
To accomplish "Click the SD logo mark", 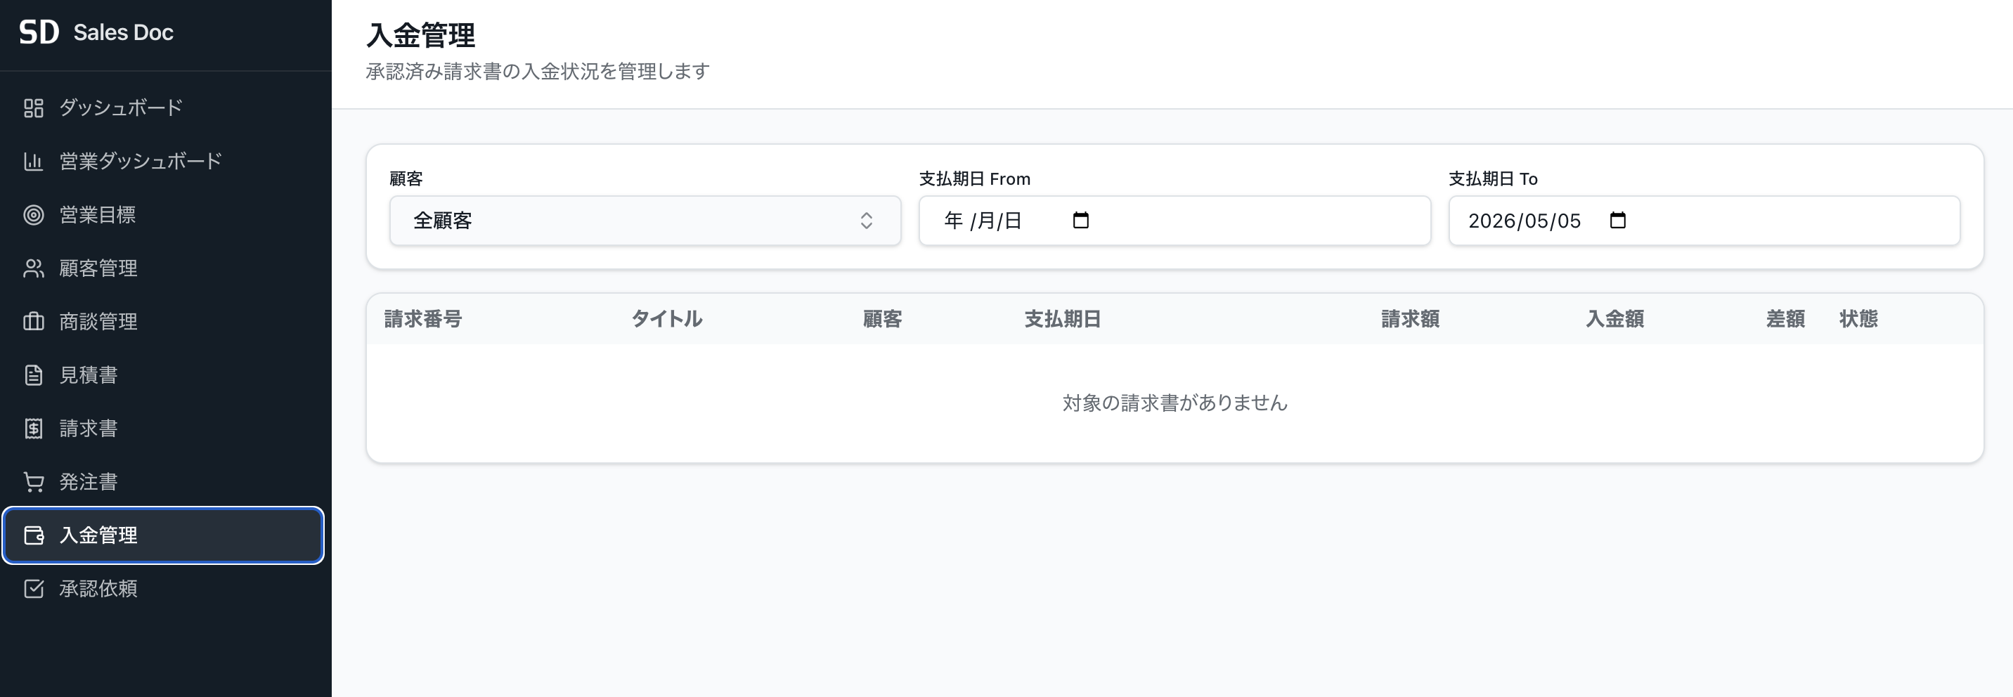I will click(39, 32).
